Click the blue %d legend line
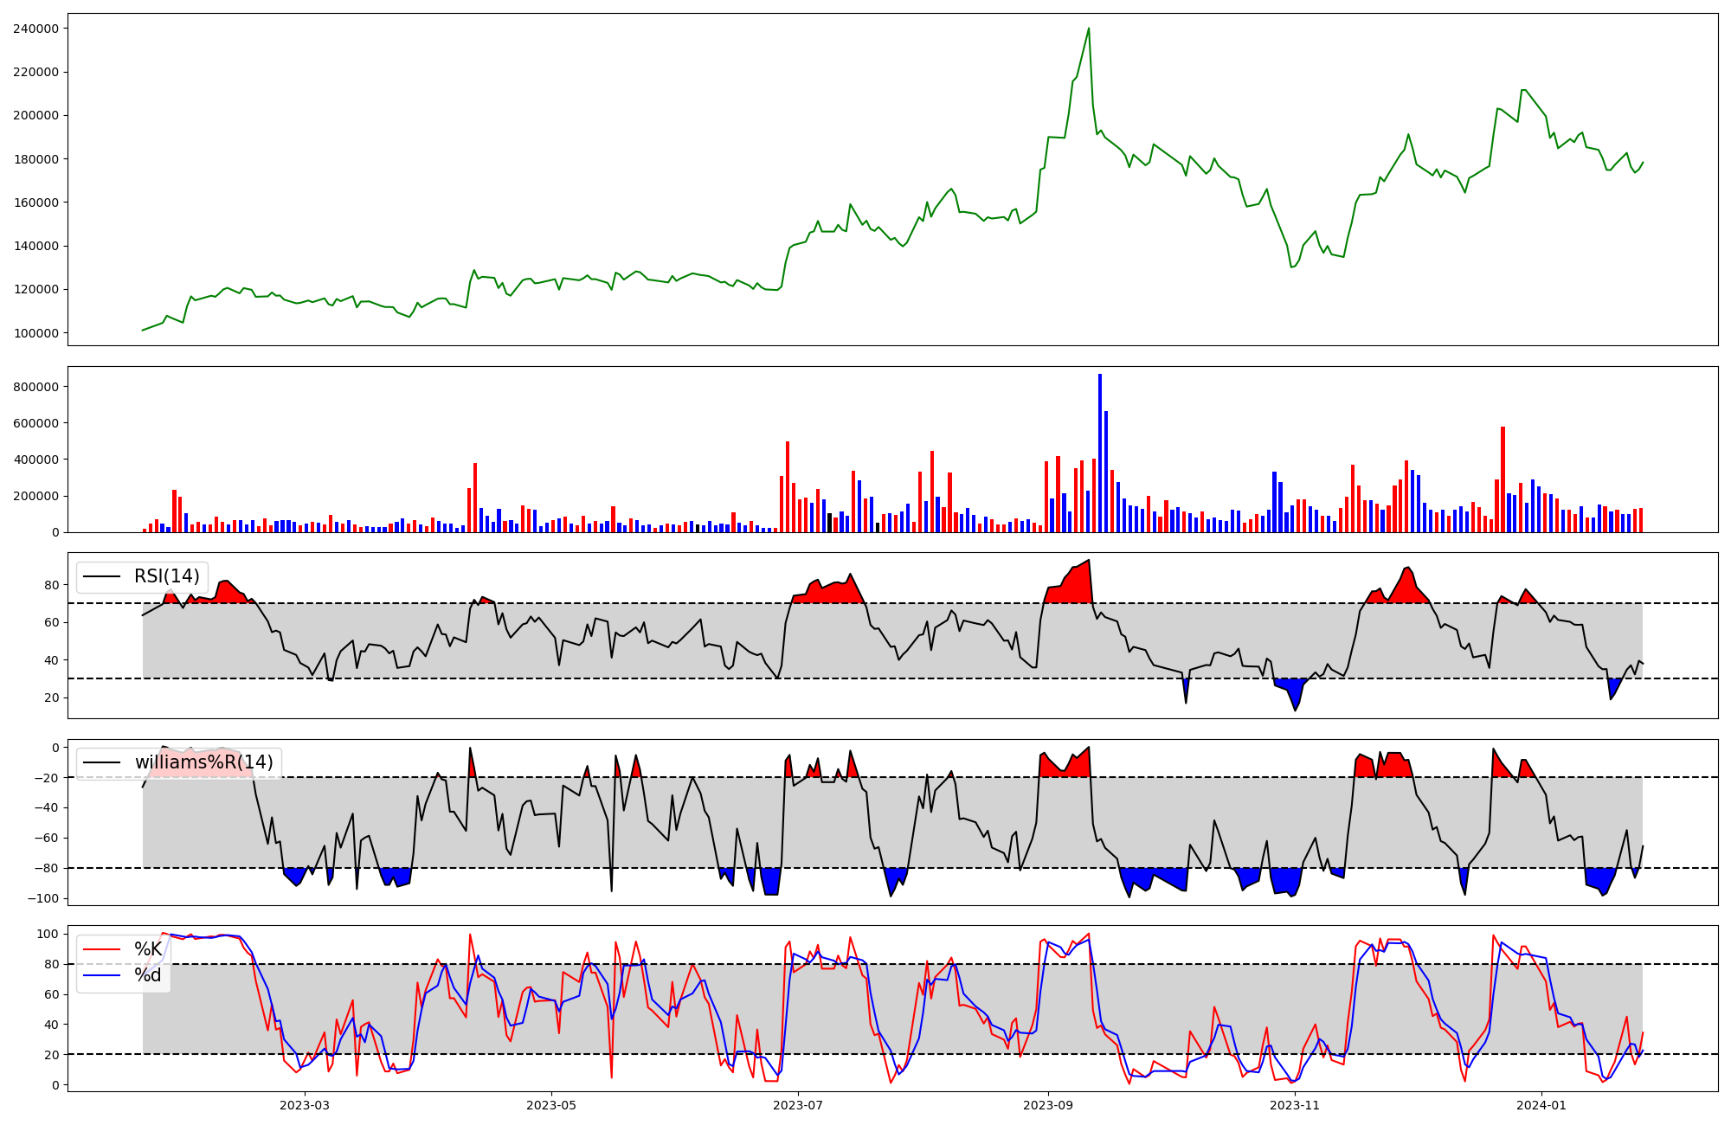The image size is (1731, 1125). (101, 975)
